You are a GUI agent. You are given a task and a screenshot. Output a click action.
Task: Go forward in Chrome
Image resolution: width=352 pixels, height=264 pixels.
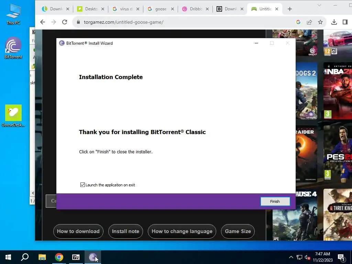pos(53,22)
